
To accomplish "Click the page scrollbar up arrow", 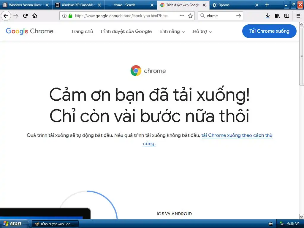I will click(x=302, y=24).
